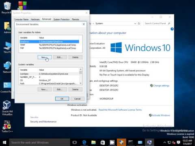The width and height of the screenshot is (195, 146).
Task: Refresh the Control Panel address bar
Action: (x=139, y=24)
